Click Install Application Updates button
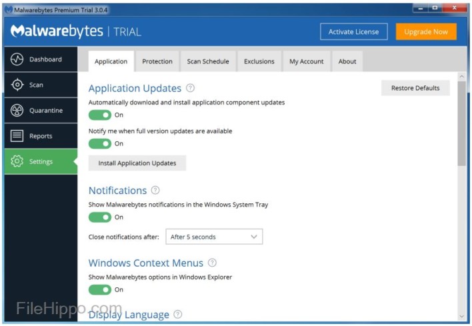Viewport: 472px width, 326px height. pos(137,163)
